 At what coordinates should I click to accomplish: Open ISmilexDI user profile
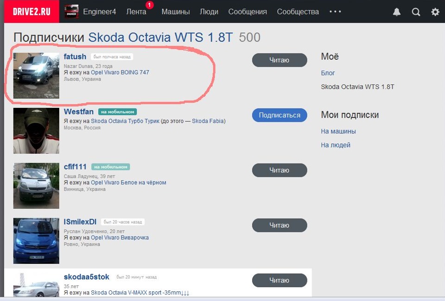pos(80,222)
